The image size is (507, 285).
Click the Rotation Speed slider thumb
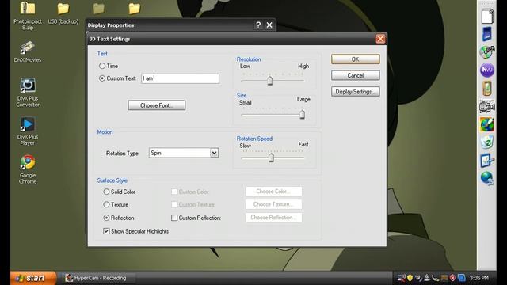[x=271, y=158]
